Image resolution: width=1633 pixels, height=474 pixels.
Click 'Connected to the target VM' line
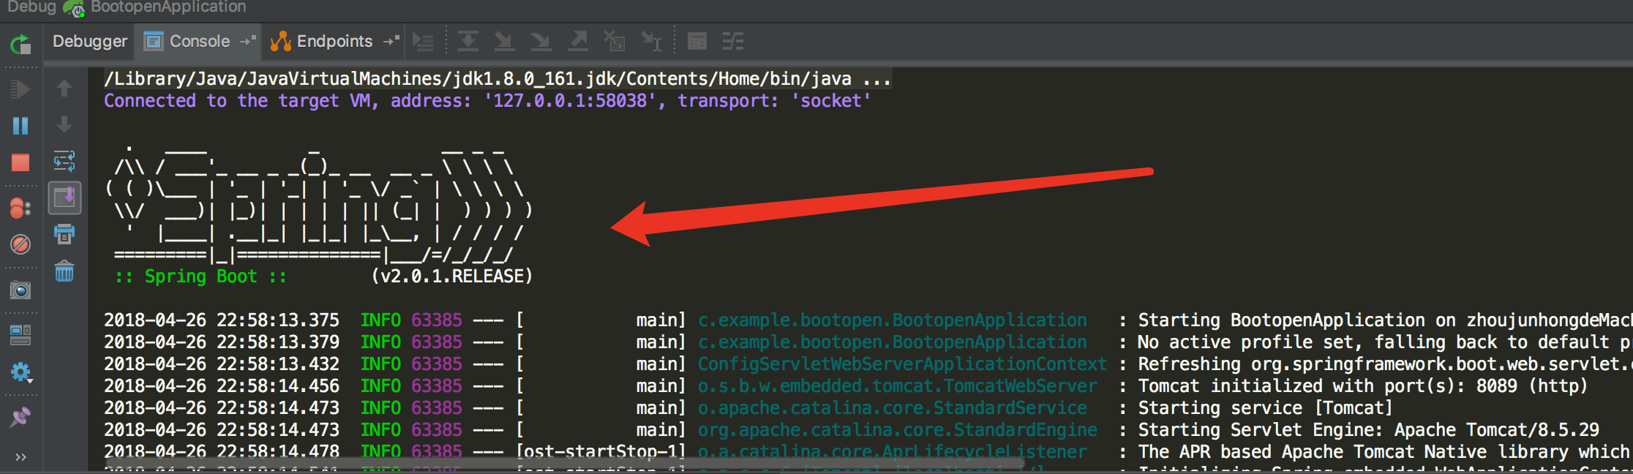[x=487, y=101]
